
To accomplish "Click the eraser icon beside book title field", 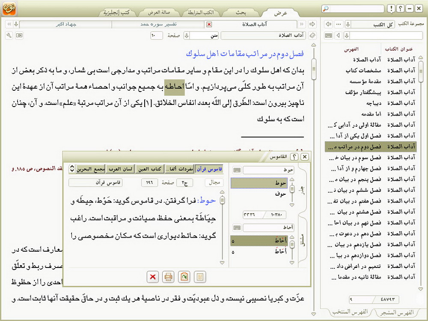I will pyautogui.click(x=312, y=36).
